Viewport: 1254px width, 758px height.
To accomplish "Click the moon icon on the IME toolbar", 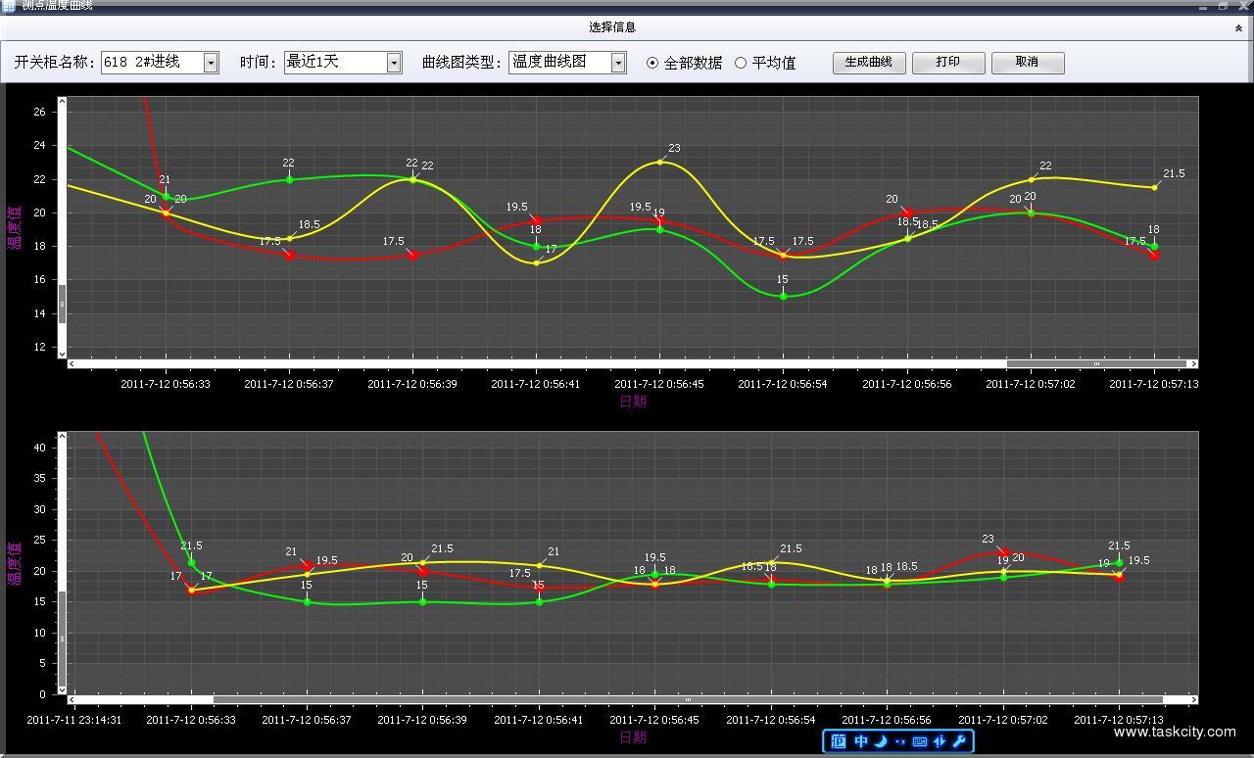I will pyautogui.click(x=881, y=741).
